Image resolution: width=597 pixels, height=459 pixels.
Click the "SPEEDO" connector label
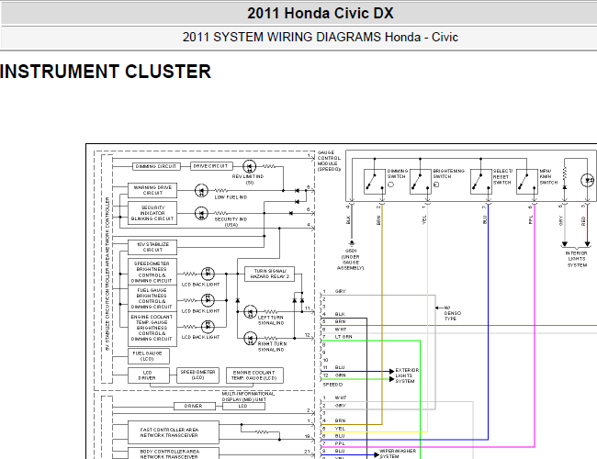(x=332, y=385)
